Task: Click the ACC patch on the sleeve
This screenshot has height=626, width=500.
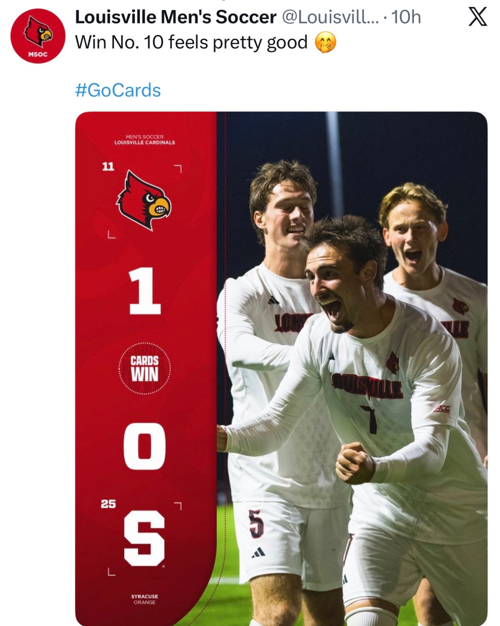Action: tap(442, 409)
